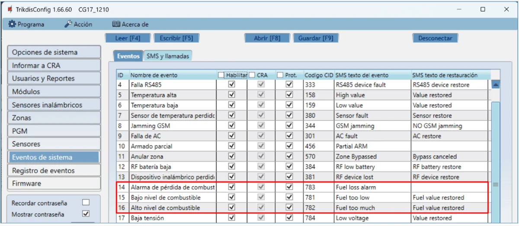
Task: Open Acerca de menu with book icon
Action: [130, 24]
